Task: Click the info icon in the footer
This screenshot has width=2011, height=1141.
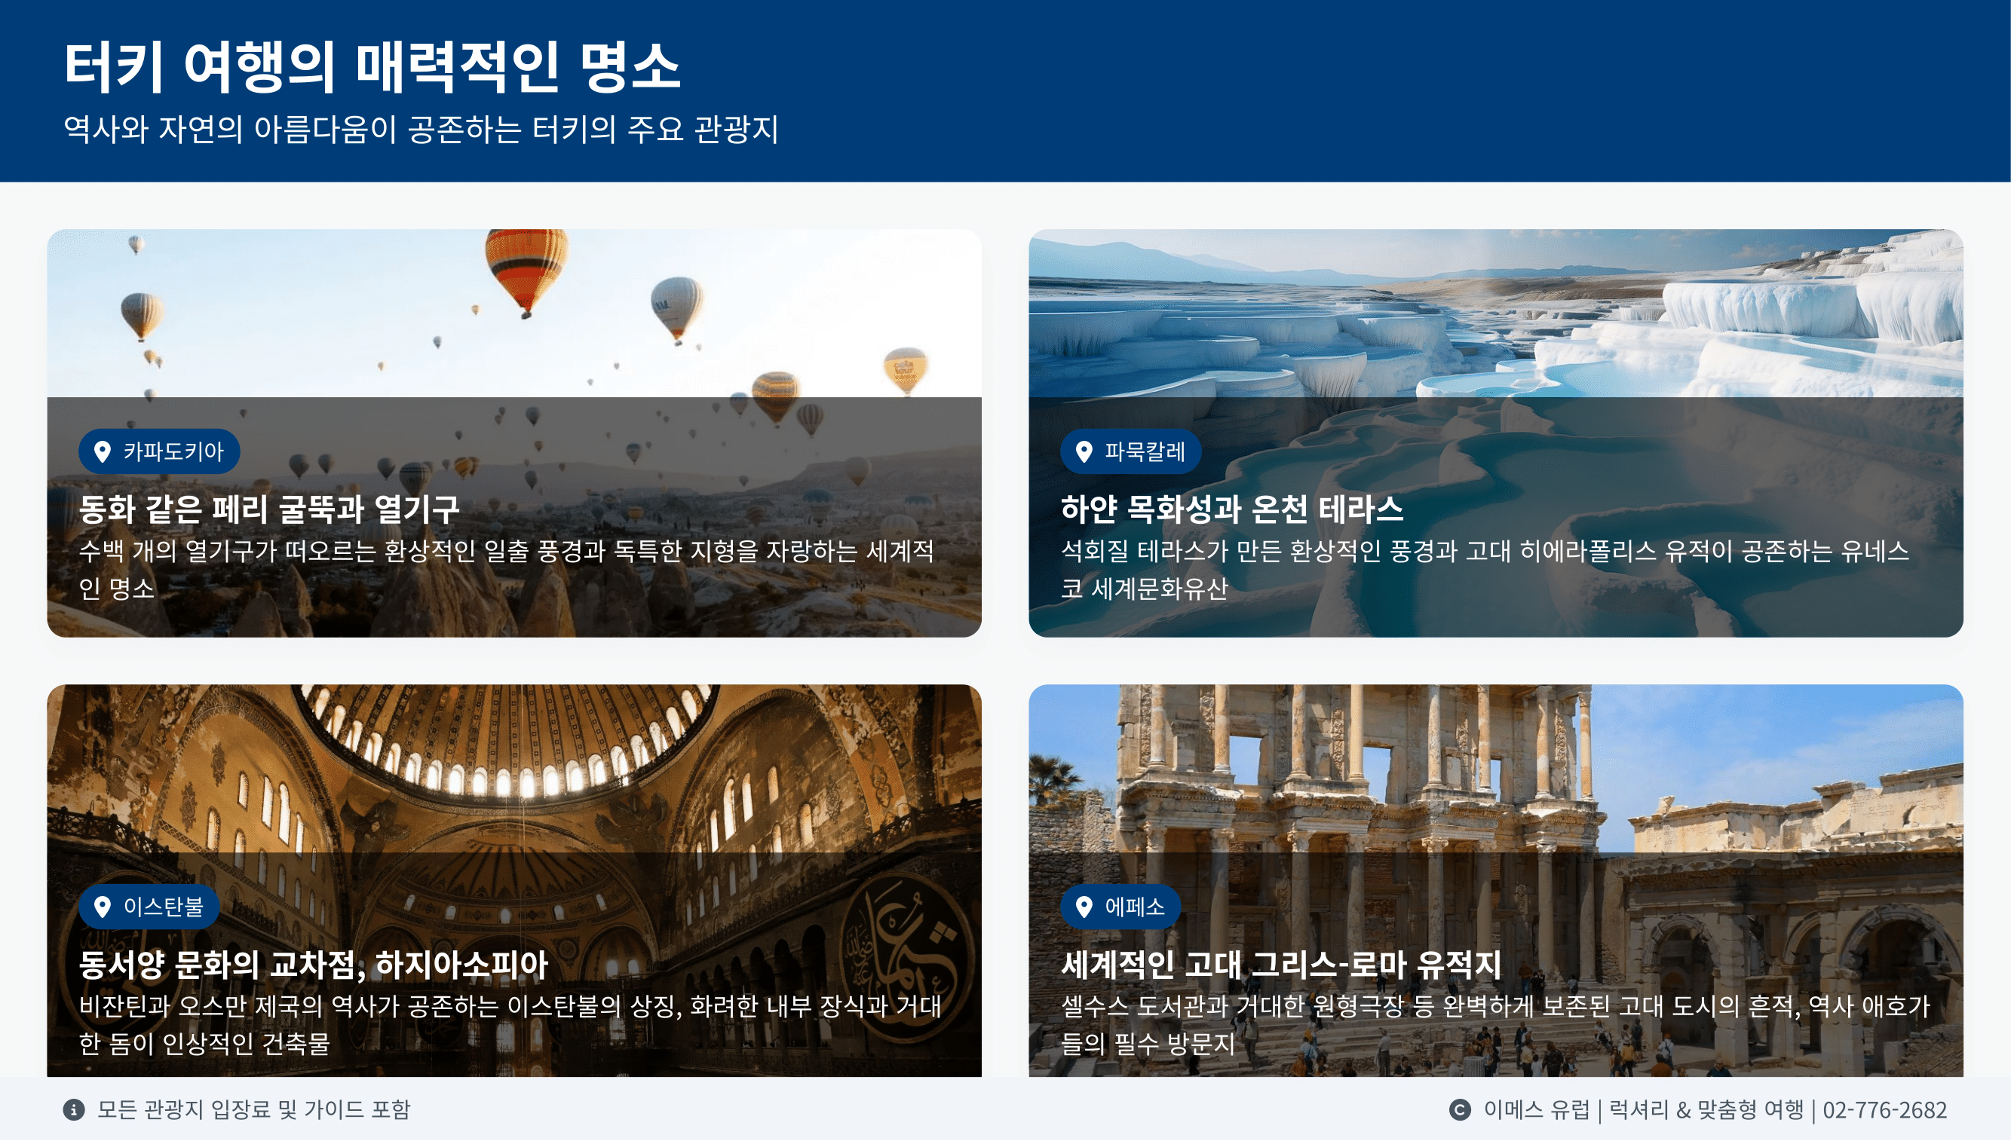Action: point(74,1109)
